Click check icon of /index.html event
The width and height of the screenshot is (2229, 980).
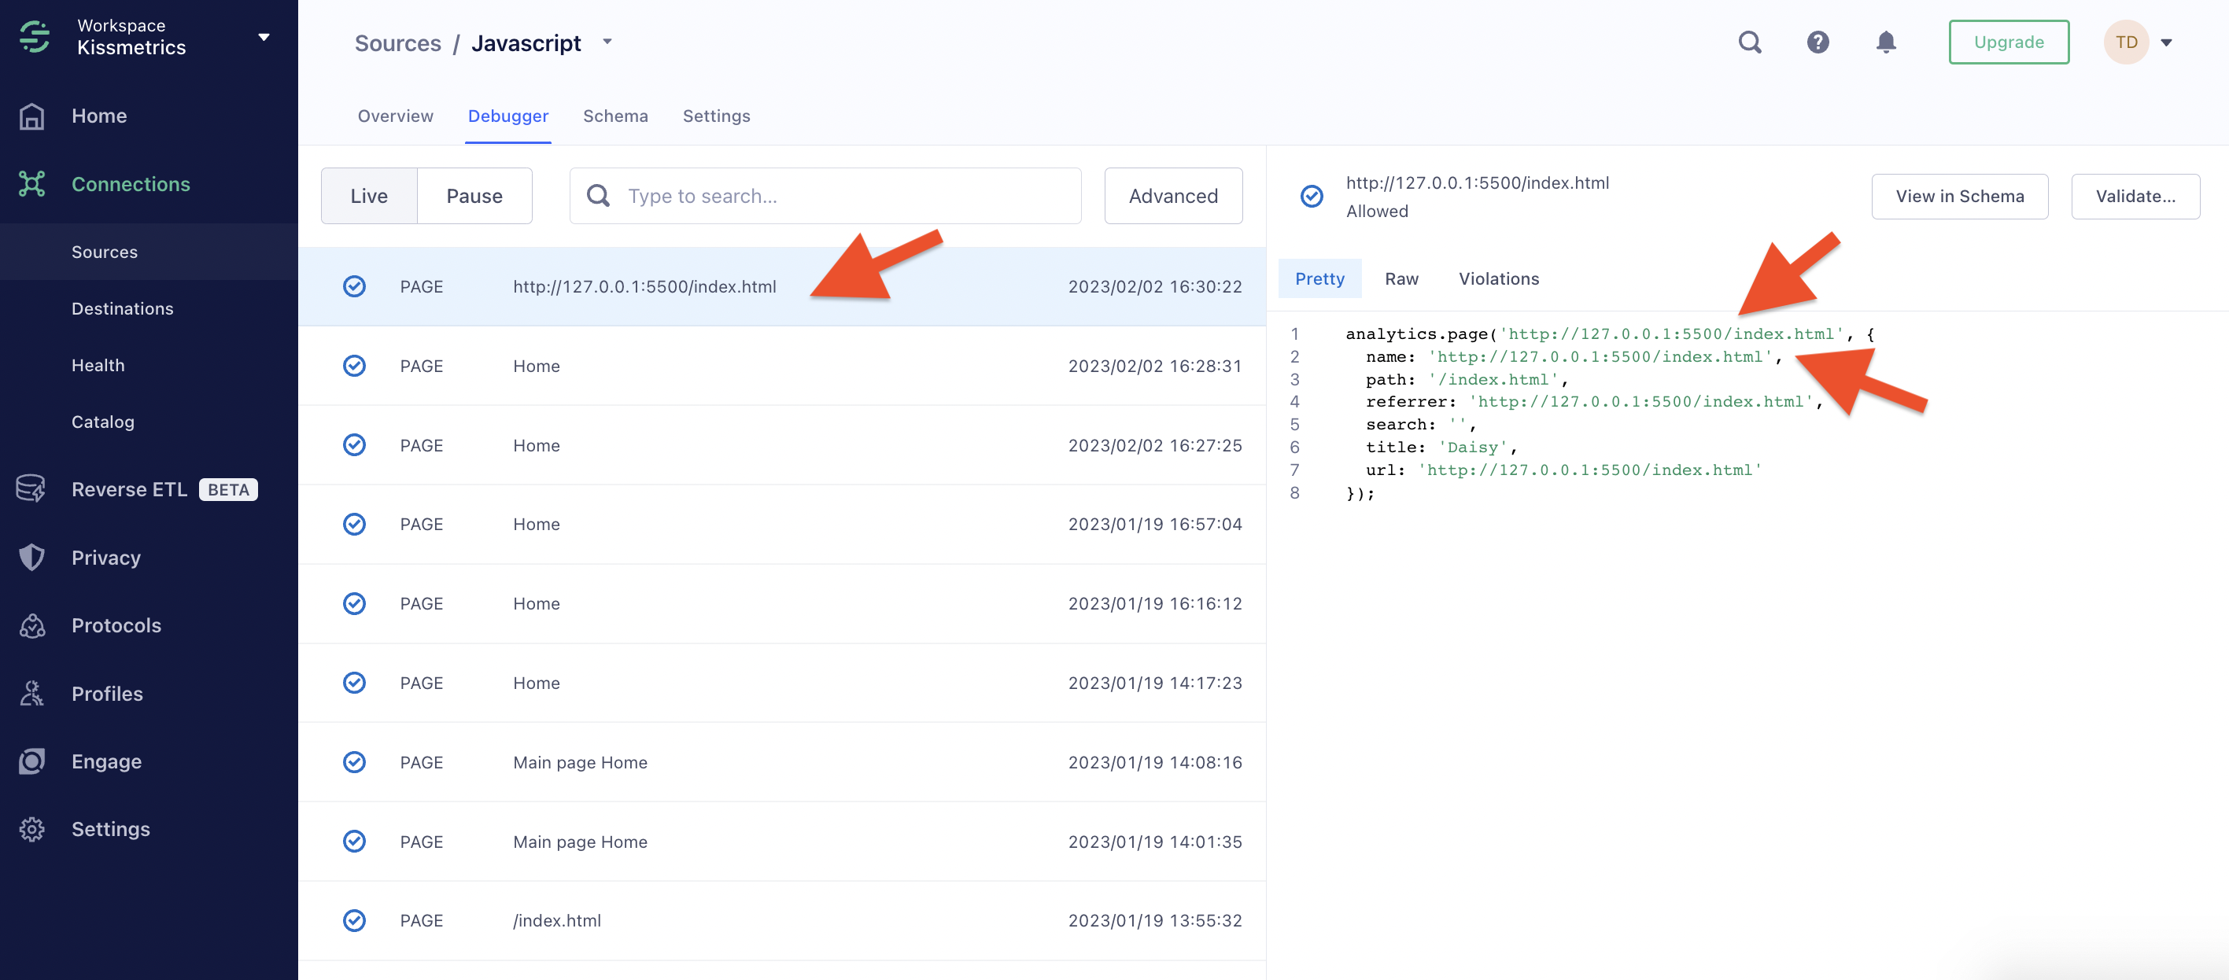tap(354, 920)
